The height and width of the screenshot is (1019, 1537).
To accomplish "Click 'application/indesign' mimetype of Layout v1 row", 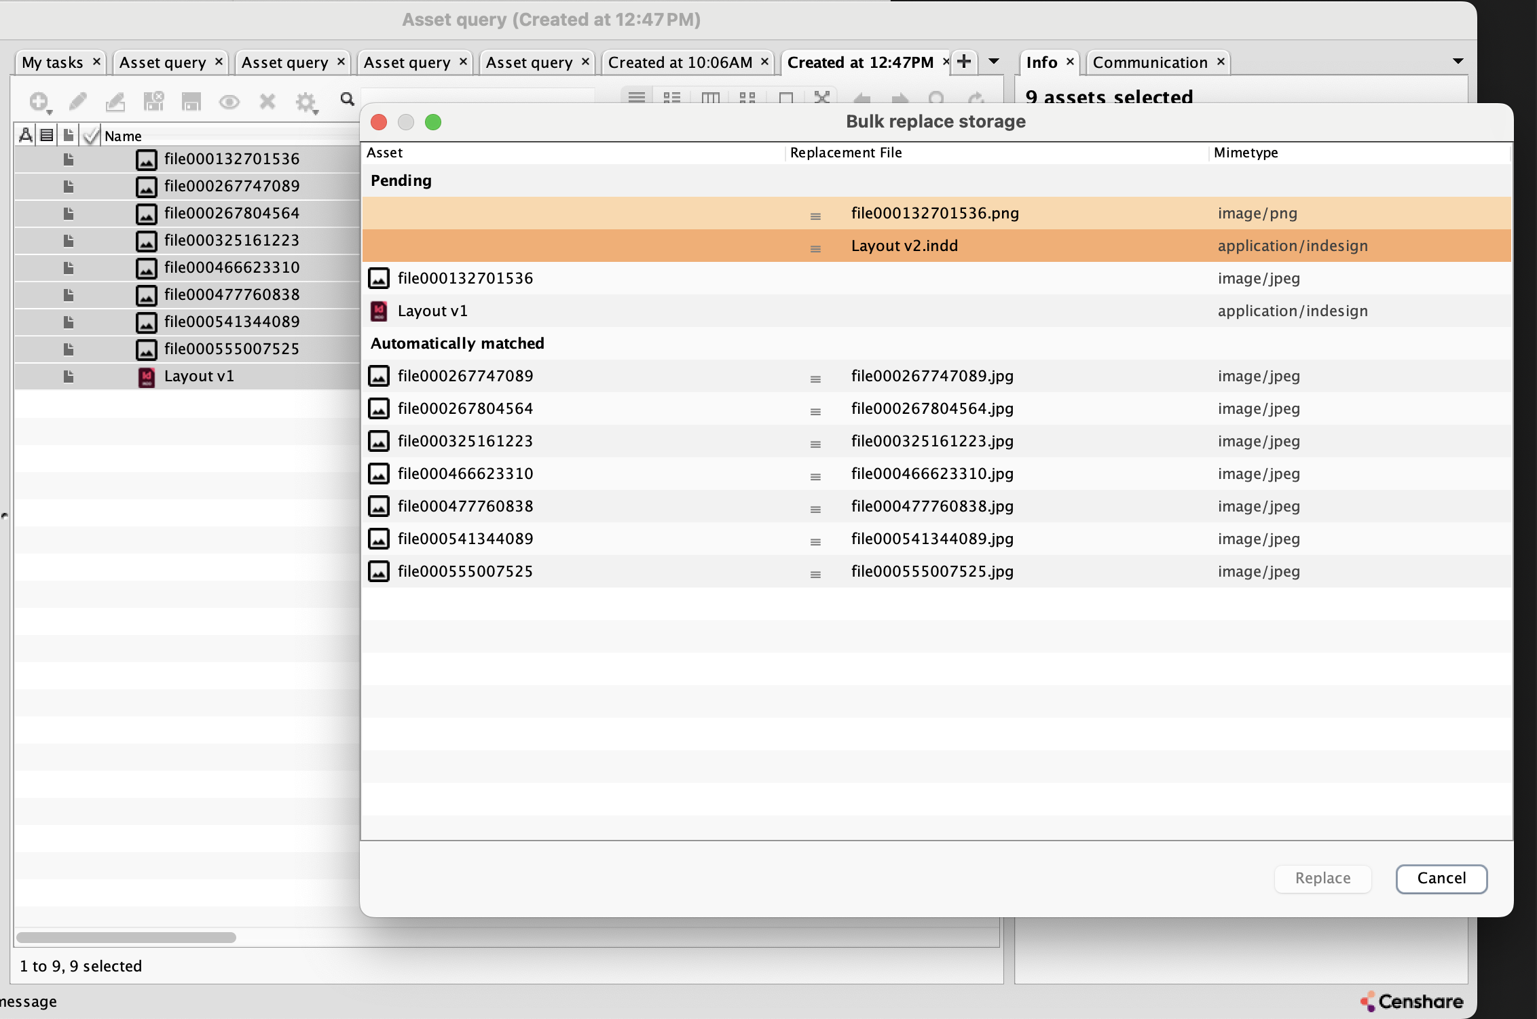I will (x=1293, y=311).
